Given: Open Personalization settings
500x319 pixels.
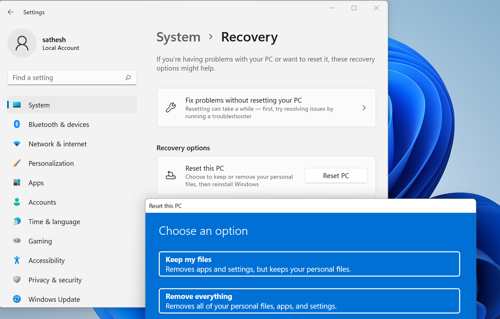Looking at the screenshot, I should 72,163.
